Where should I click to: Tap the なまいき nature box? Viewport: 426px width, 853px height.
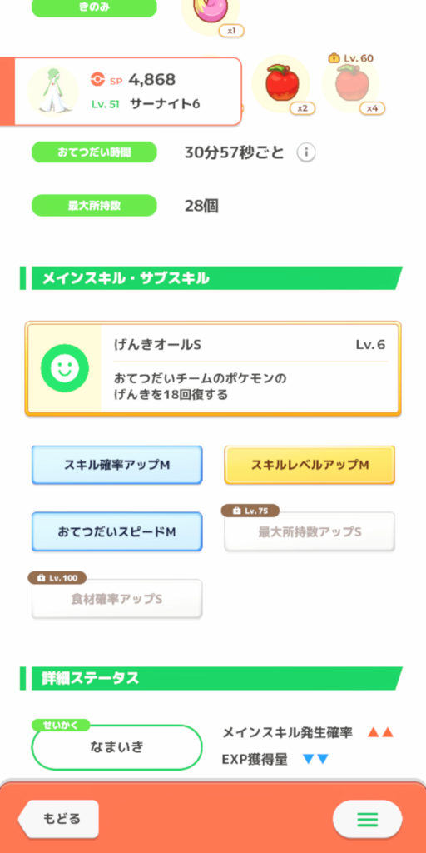116,747
